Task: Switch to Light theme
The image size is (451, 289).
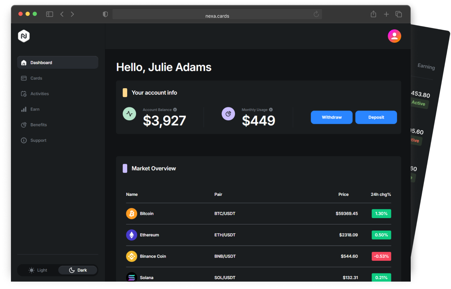Action: pyautogui.click(x=38, y=270)
